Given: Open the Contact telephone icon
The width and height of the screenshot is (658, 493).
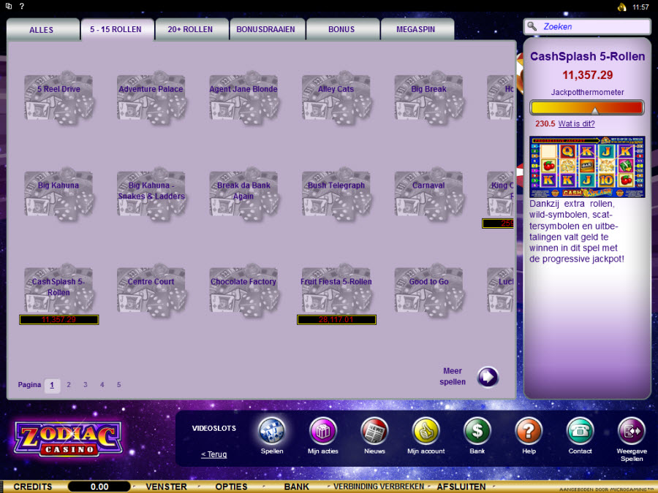Looking at the screenshot, I should pyautogui.click(x=580, y=431).
